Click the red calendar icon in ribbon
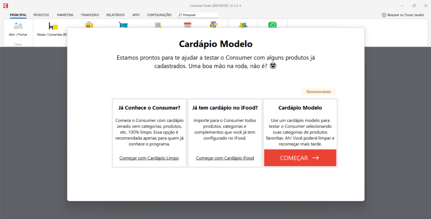 coord(187,25)
